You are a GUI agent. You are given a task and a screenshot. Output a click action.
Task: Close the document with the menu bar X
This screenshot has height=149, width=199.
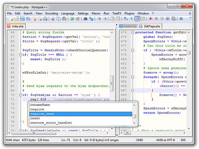pyautogui.click(x=190, y=13)
